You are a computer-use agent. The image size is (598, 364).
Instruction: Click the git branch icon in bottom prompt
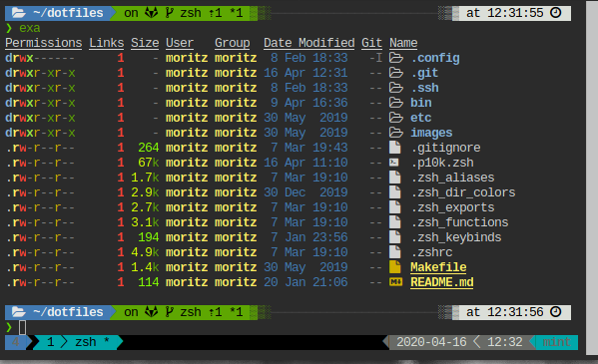tap(170, 312)
